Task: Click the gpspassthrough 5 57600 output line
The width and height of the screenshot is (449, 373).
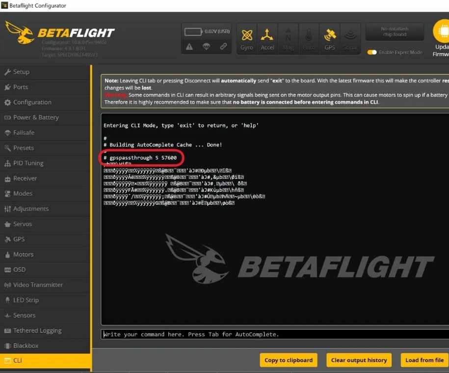Action: coord(140,158)
